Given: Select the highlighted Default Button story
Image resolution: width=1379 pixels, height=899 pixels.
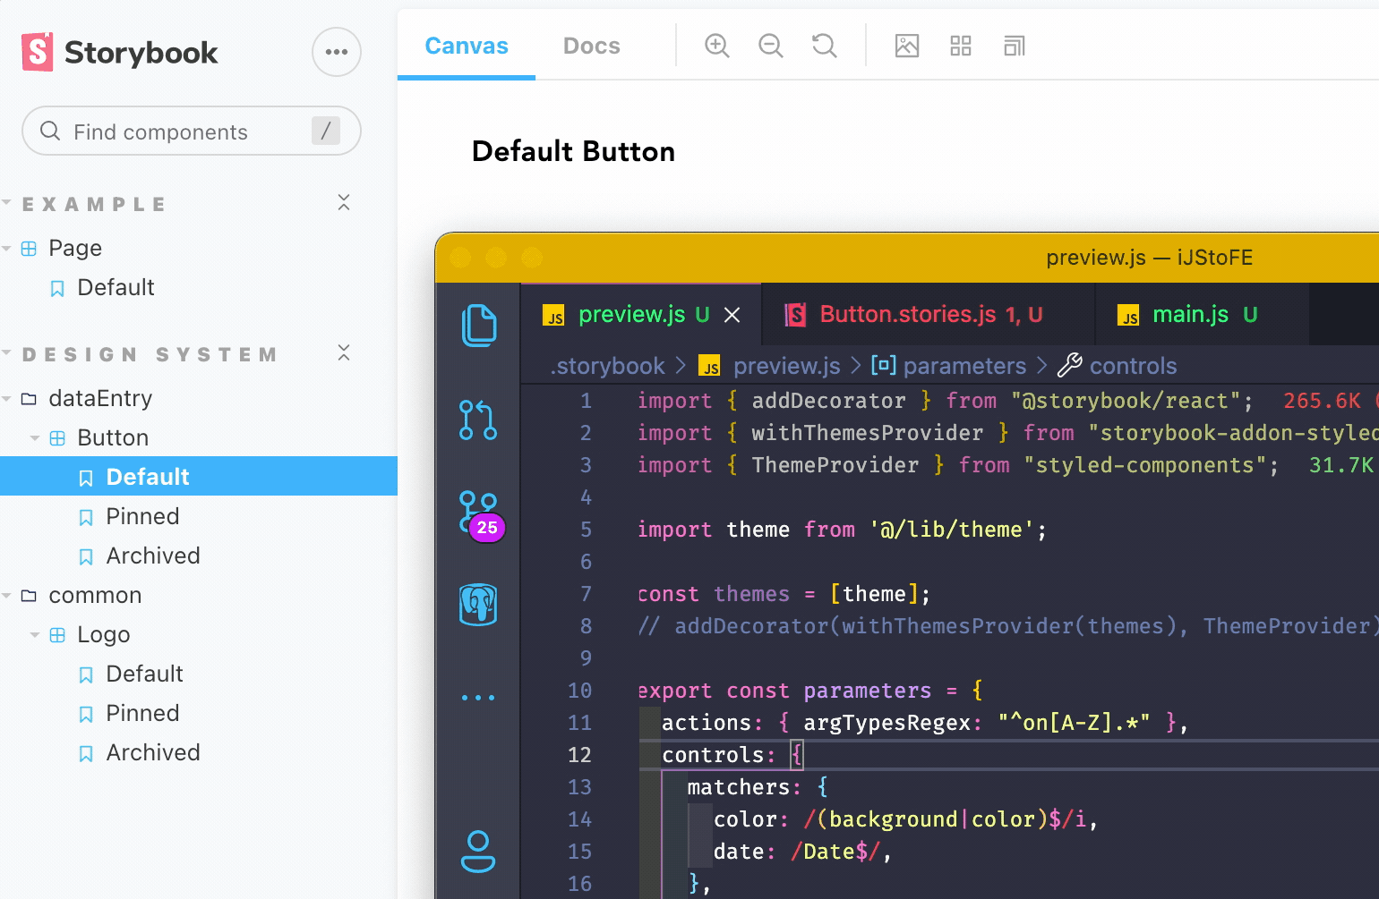Looking at the screenshot, I should pyautogui.click(x=199, y=476).
